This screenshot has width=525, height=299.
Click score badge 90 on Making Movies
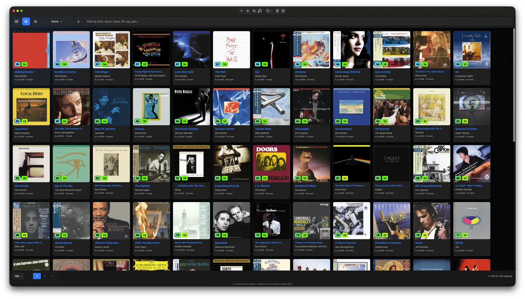coord(17,64)
